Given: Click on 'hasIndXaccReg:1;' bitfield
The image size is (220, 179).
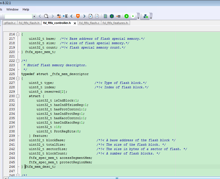Looking at the screenshot, I should [69, 122].
